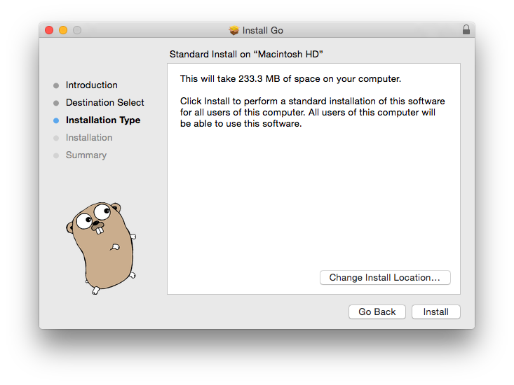The image size is (514, 385).
Task: Click the grayed Installation step
Action: (x=89, y=137)
